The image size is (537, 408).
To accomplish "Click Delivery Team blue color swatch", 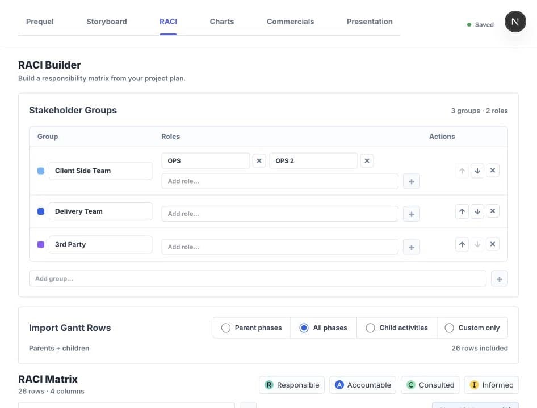I will click(41, 211).
